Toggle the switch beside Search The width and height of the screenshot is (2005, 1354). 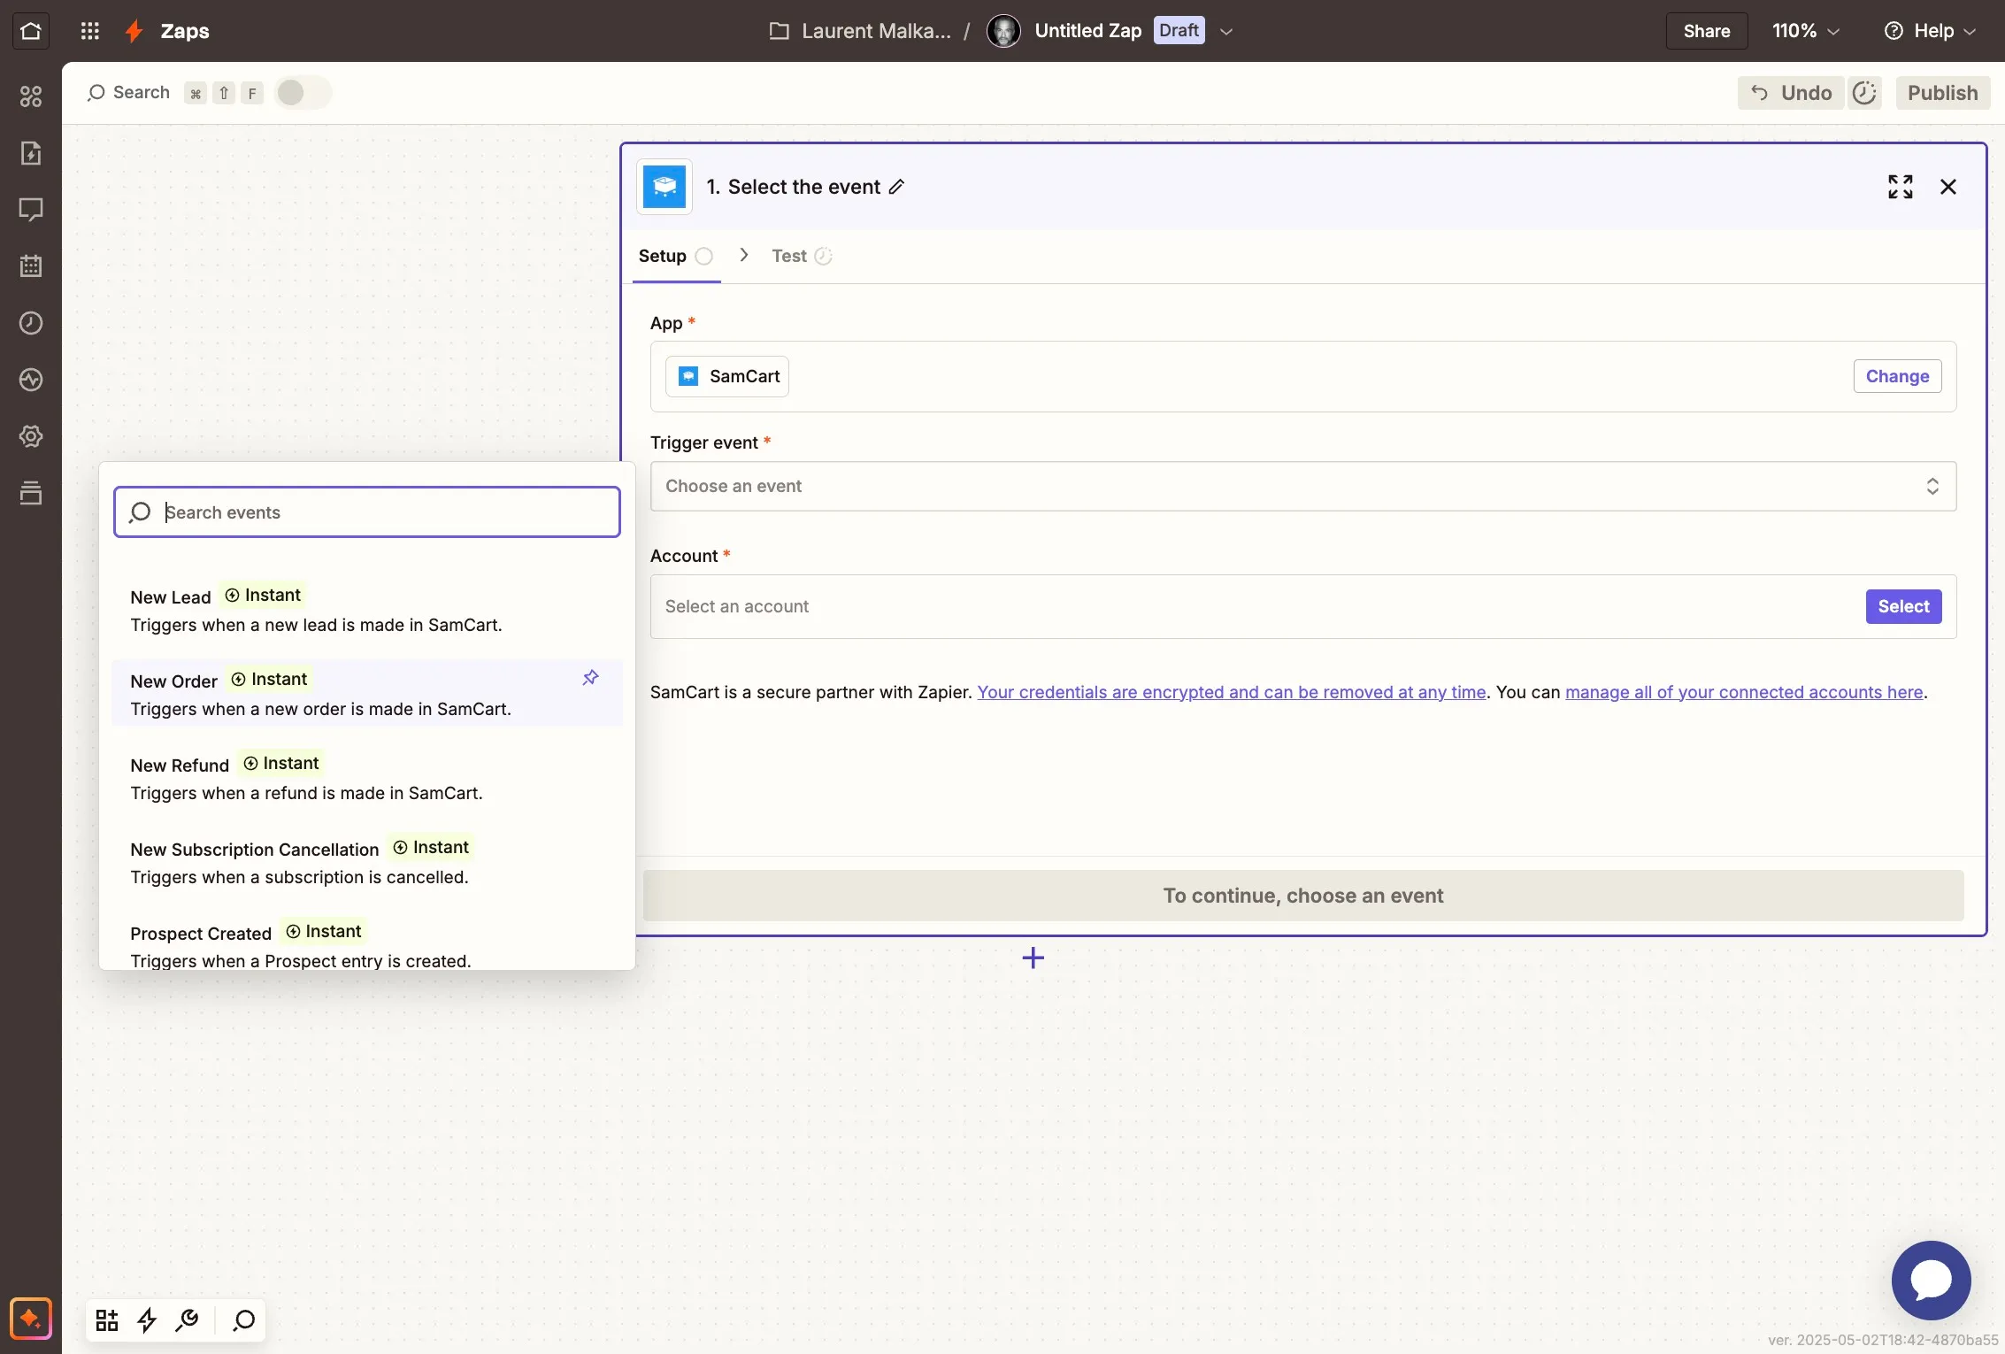click(x=303, y=93)
